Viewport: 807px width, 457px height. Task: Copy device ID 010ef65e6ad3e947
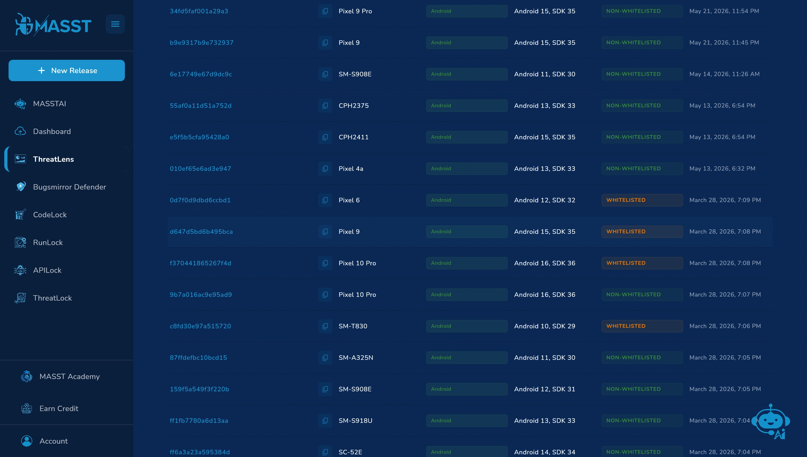click(x=325, y=168)
